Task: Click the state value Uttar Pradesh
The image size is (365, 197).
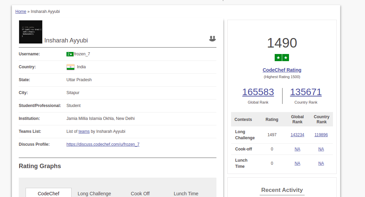Action: click(79, 80)
